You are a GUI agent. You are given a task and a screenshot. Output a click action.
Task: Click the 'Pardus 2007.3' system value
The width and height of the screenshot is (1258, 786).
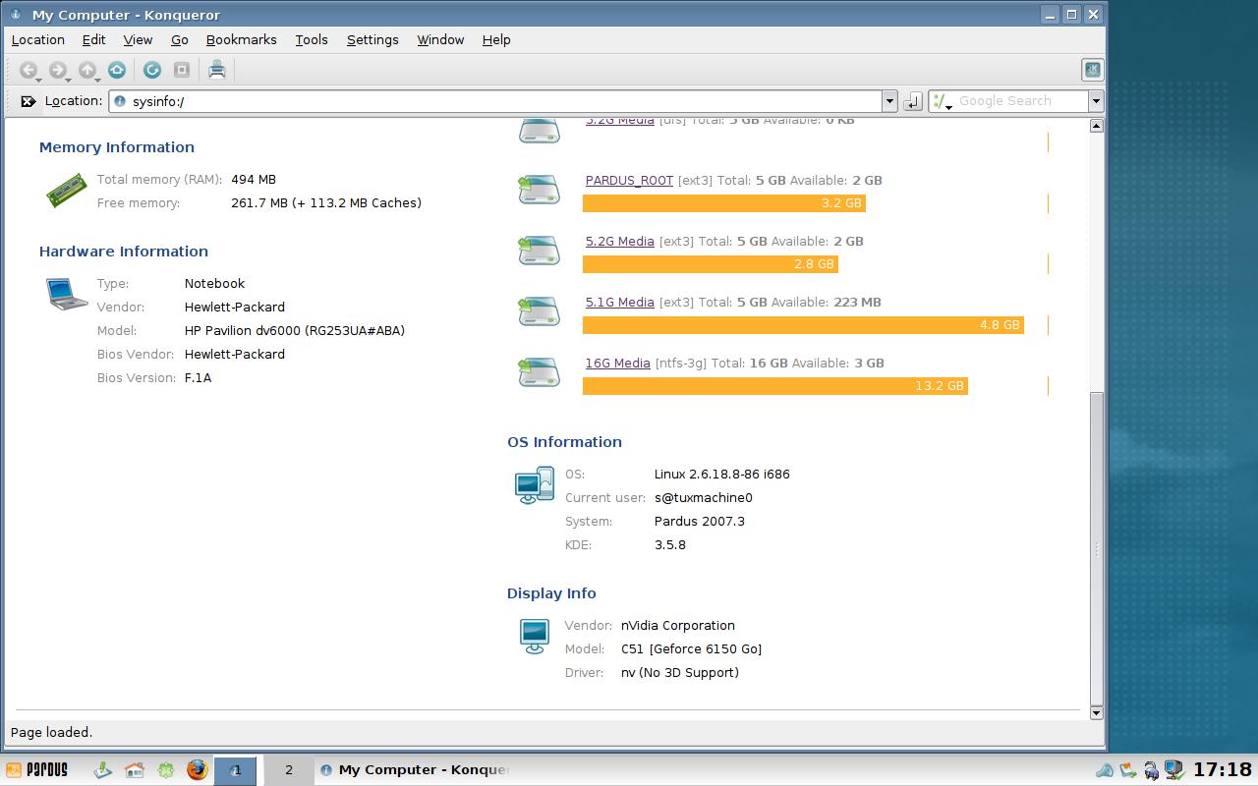coord(700,522)
